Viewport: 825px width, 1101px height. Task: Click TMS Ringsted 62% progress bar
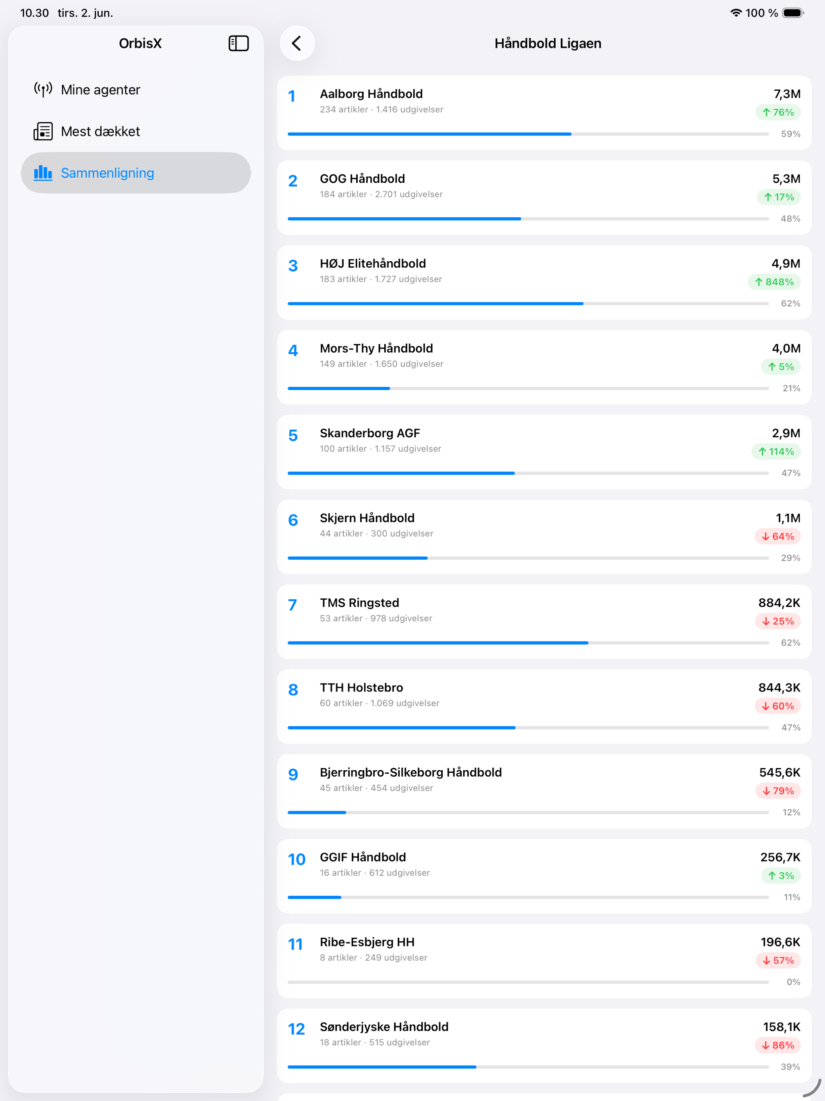pyautogui.click(x=529, y=642)
